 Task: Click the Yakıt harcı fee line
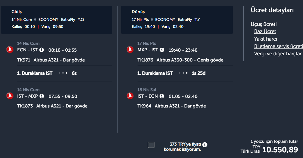[266, 39]
